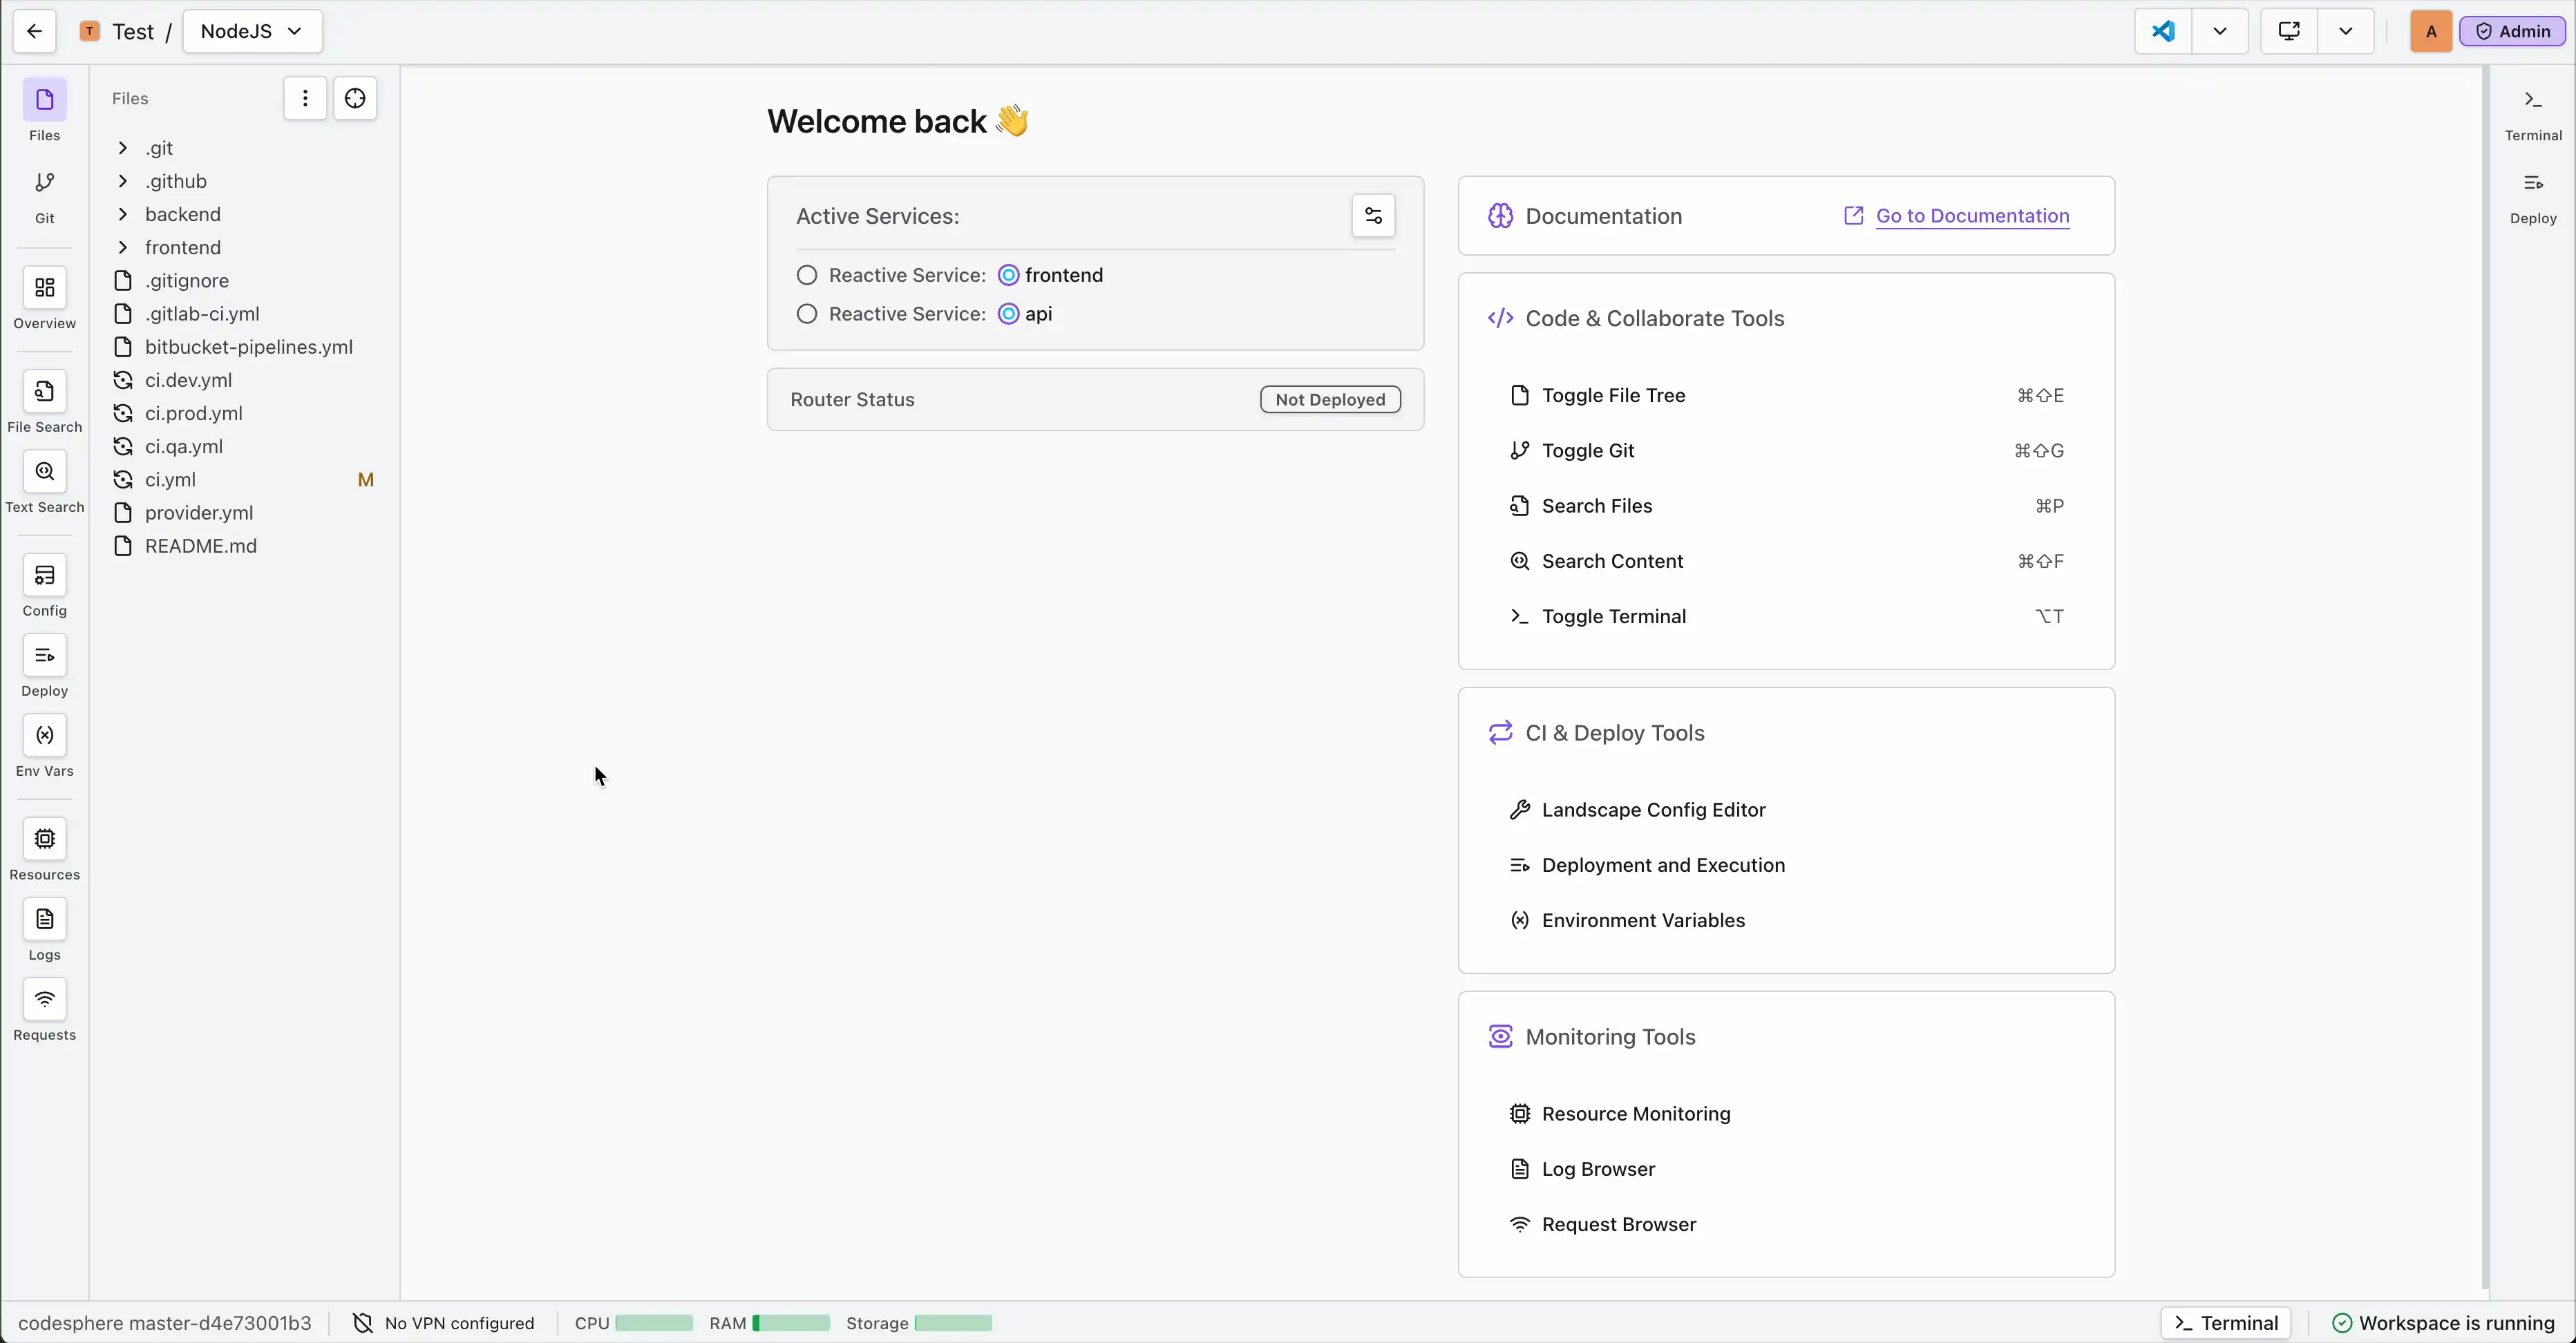Open Active Services settings sliders icon

point(1373,216)
